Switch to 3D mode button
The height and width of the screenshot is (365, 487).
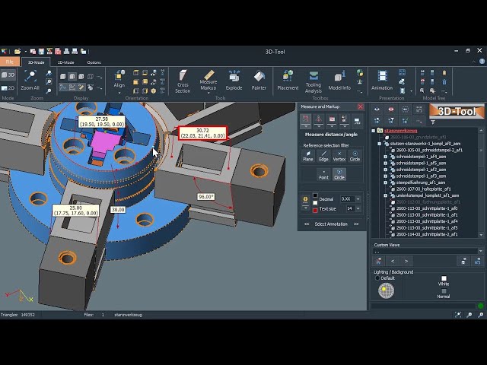coord(8,75)
